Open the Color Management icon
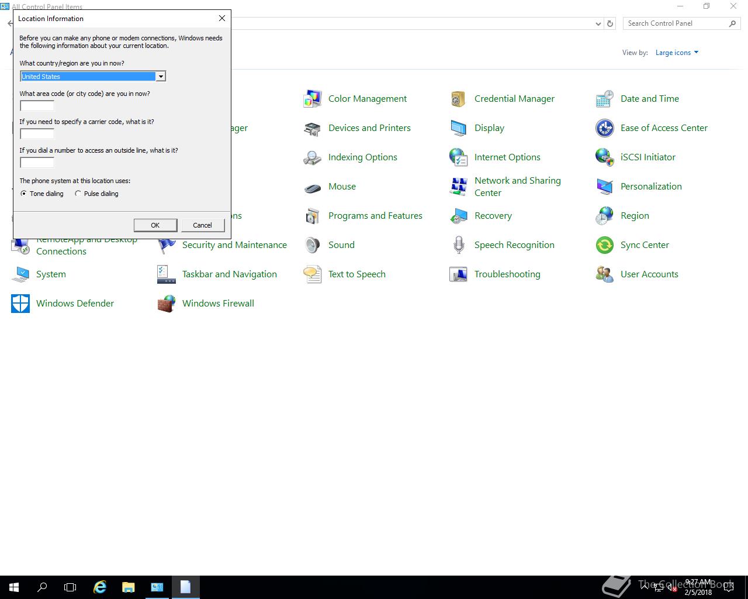 [x=313, y=99]
